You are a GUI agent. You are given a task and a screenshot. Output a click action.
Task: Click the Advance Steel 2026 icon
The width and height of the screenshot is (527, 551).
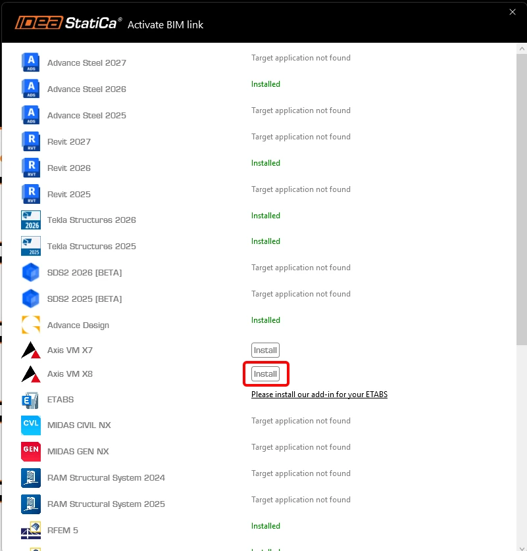[31, 89]
